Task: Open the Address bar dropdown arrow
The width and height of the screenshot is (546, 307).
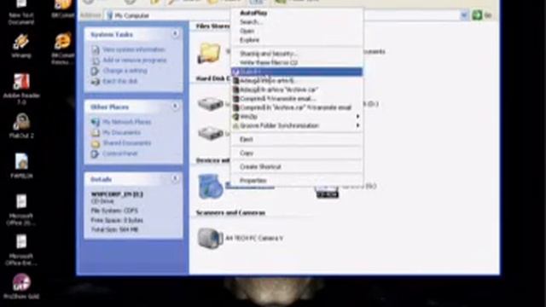Action: coord(464,15)
